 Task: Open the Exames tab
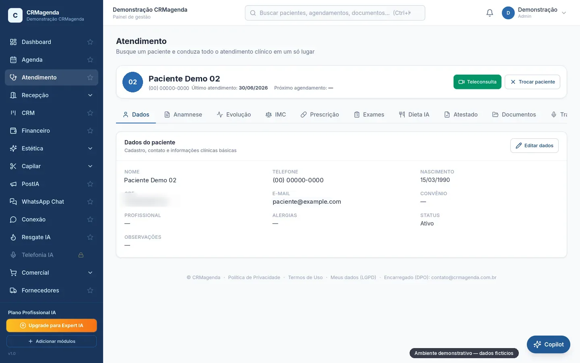click(369, 115)
